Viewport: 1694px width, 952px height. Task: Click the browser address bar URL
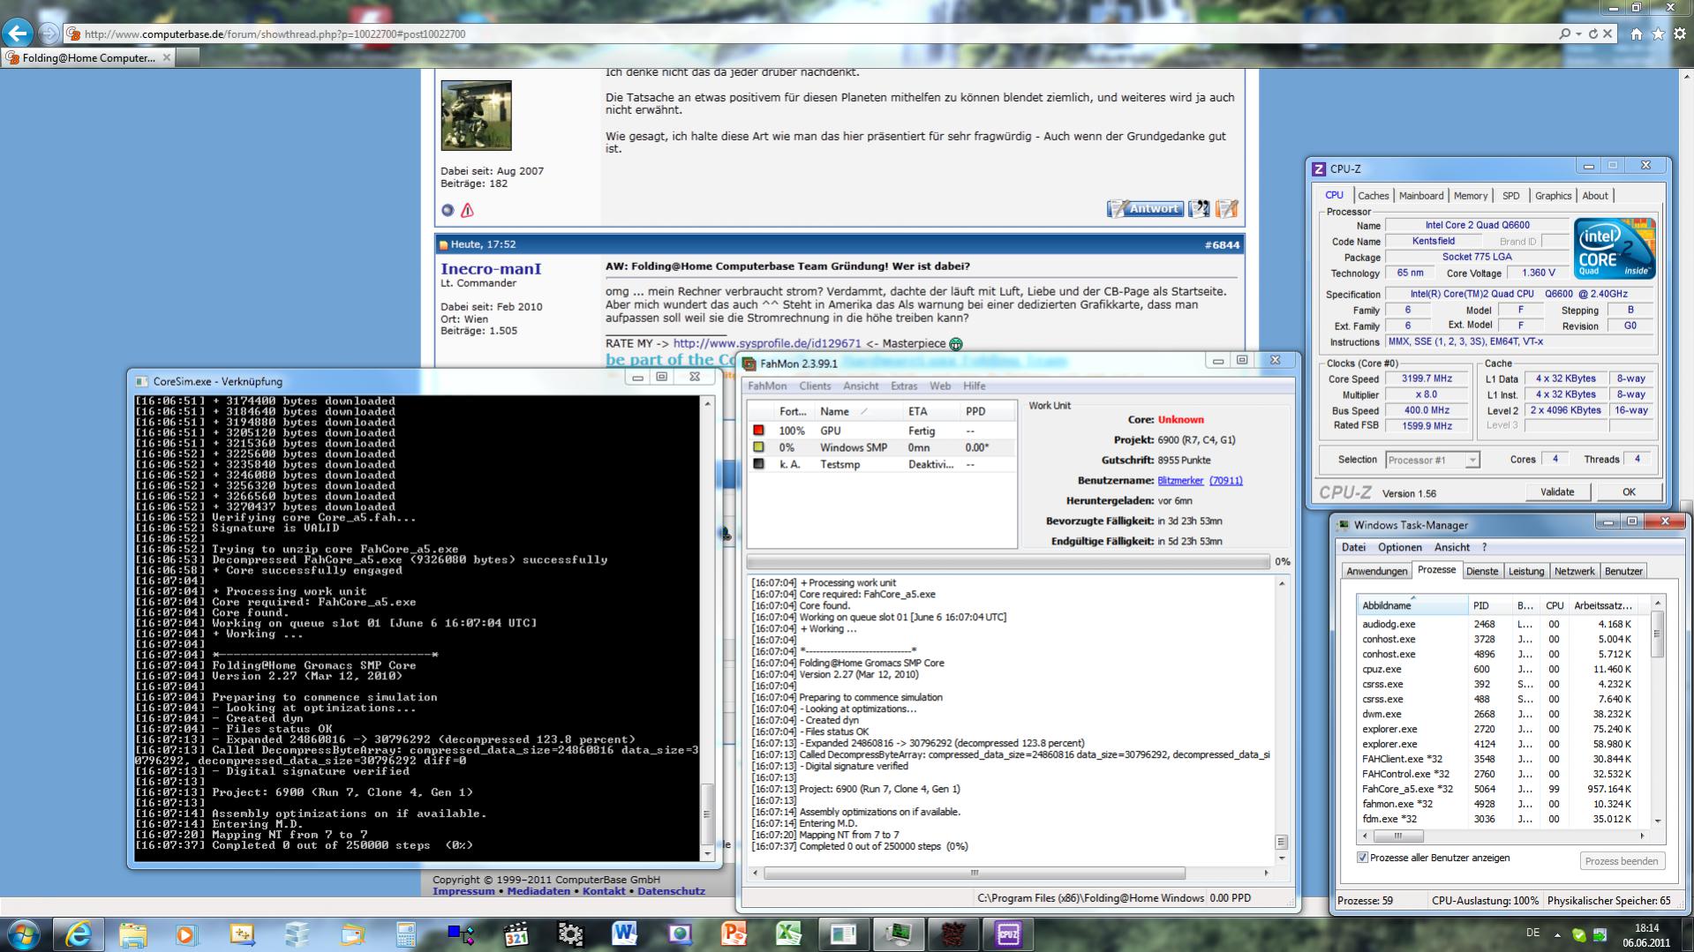point(275,34)
